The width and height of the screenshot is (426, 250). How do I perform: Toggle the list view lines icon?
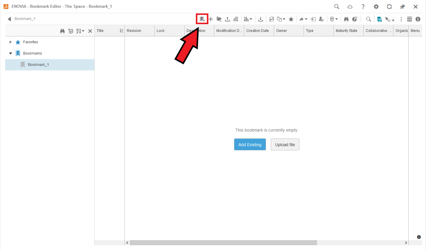410,19
